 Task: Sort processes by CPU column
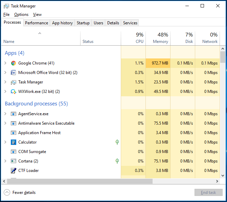click(133, 38)
